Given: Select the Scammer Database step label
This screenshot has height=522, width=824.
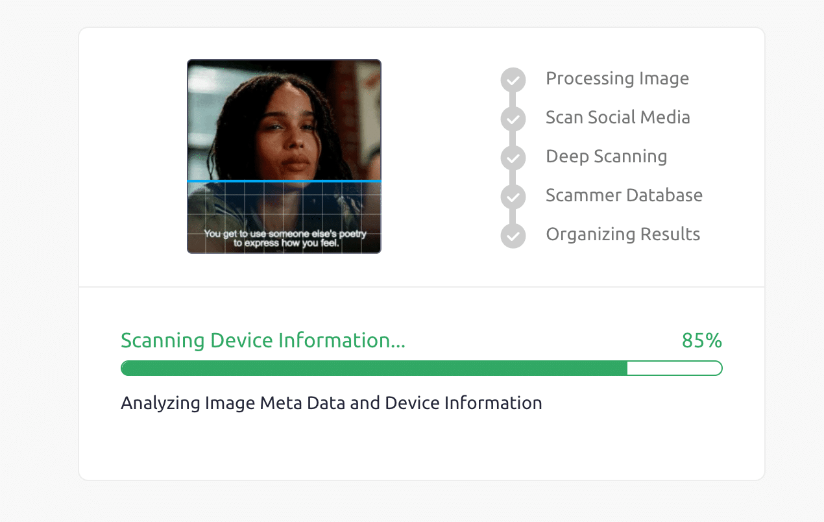Looking at the screenshot, I should tap(624, 195).
